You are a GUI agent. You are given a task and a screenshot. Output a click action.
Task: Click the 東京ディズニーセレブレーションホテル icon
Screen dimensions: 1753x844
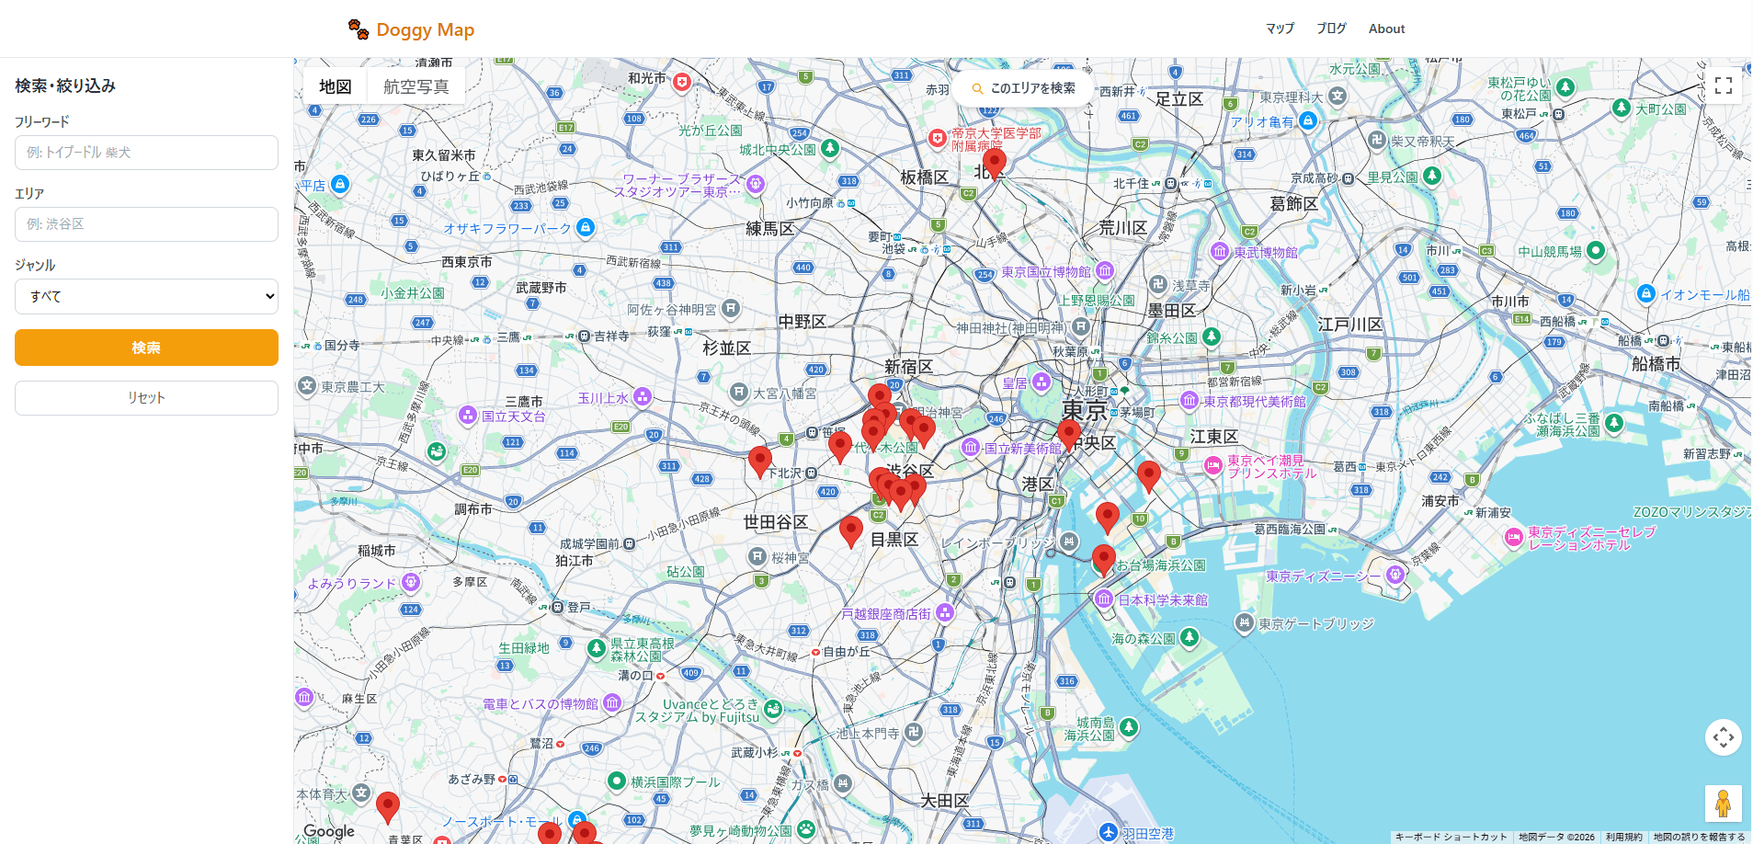coord(1514,538)
